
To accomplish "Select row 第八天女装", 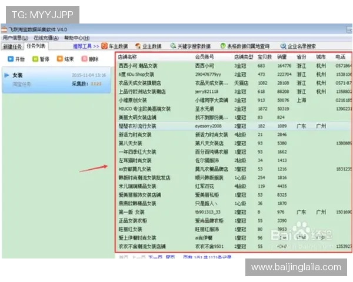I will point(234,143).
